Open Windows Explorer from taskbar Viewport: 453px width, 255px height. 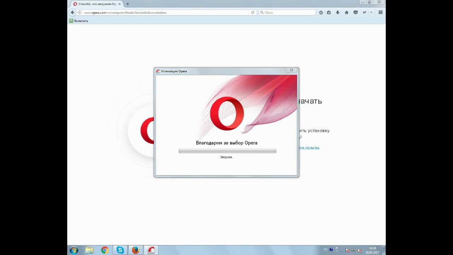89,250
